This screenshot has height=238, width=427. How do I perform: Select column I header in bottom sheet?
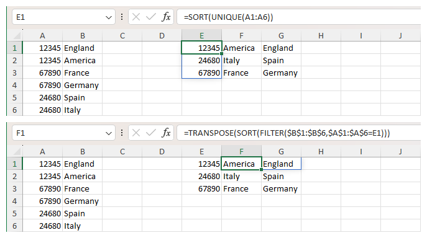pos(361,152)
